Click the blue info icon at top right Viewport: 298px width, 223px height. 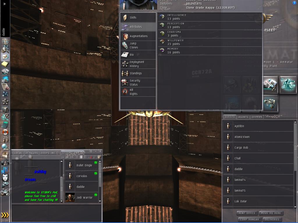tap(295, 3)
